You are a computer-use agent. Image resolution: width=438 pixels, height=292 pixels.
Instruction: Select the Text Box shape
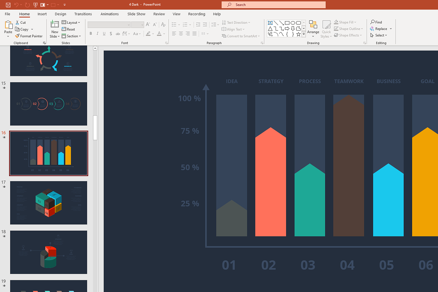pos(270,23)
